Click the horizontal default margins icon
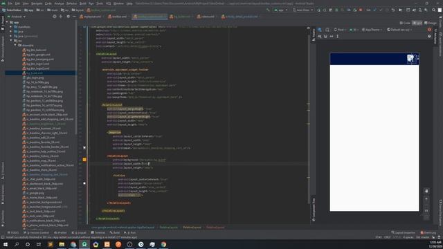 (x=332, y=36)
